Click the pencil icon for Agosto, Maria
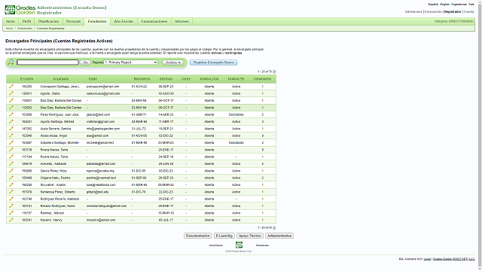Viewport: 482px width, 271px height. click(11, 93)
